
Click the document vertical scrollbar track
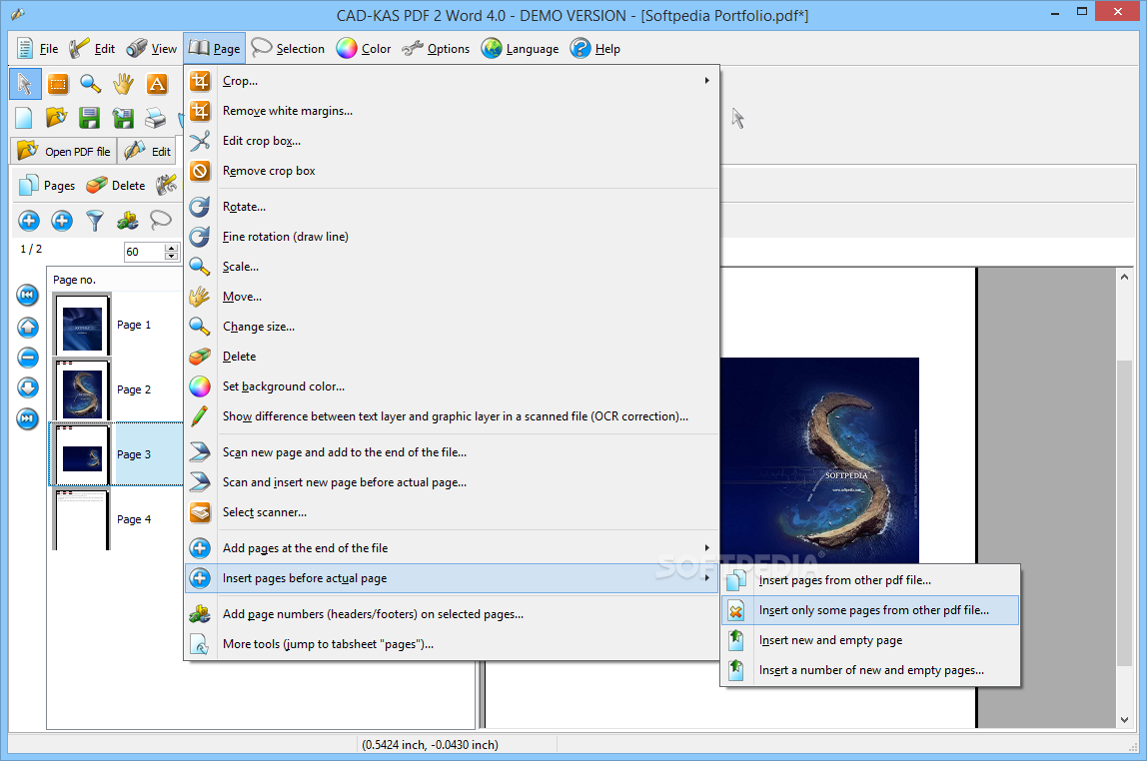coord(1124,497)
